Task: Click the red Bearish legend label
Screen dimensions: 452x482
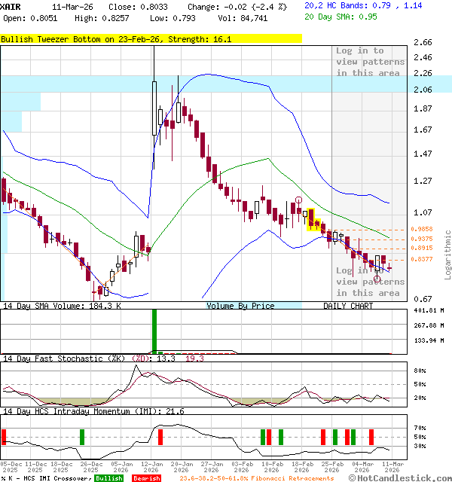Action: (x=146, y=478)
